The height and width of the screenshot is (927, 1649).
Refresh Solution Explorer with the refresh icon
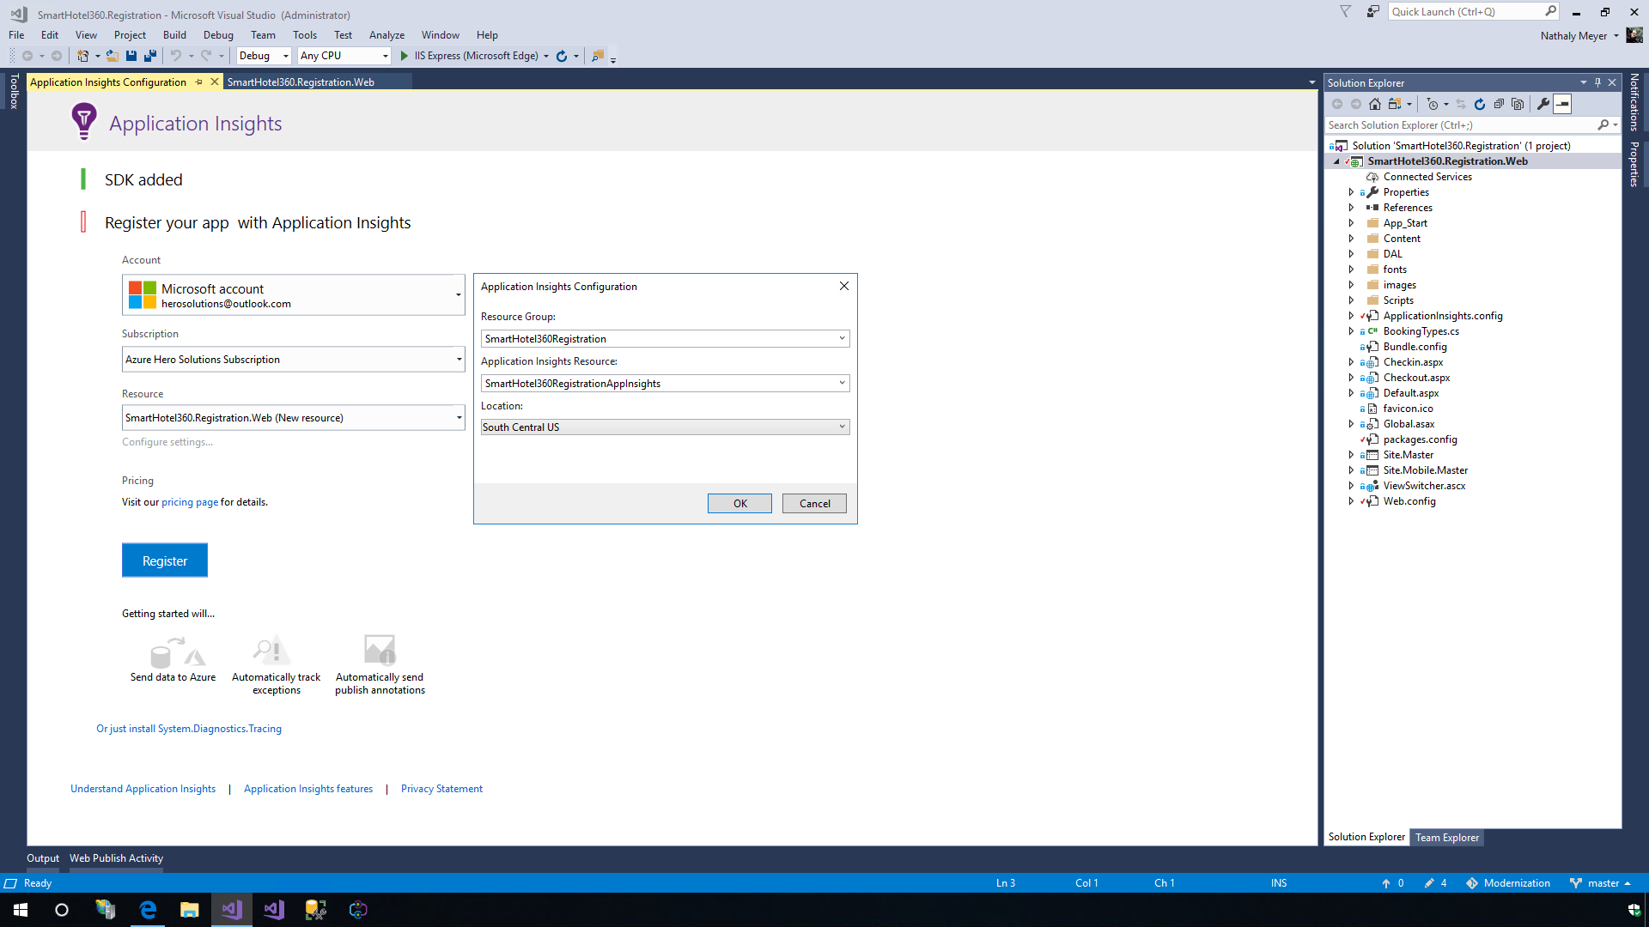tap(1480, 104)
